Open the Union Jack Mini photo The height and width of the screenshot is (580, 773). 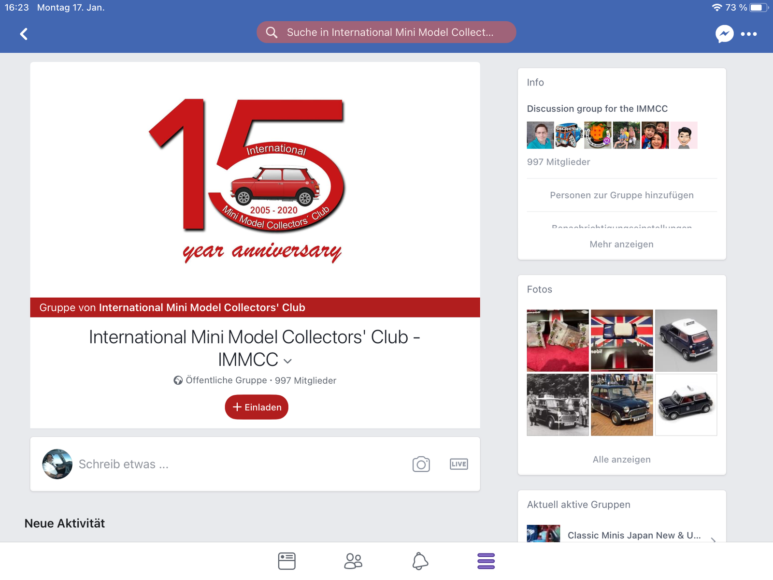pos(622,340)
